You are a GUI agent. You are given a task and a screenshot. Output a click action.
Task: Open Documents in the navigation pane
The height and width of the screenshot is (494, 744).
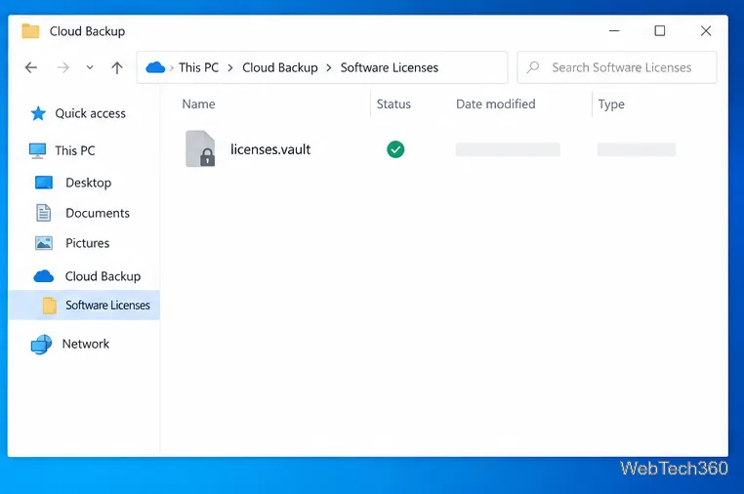pyautogui.click(x=98, y=213)
